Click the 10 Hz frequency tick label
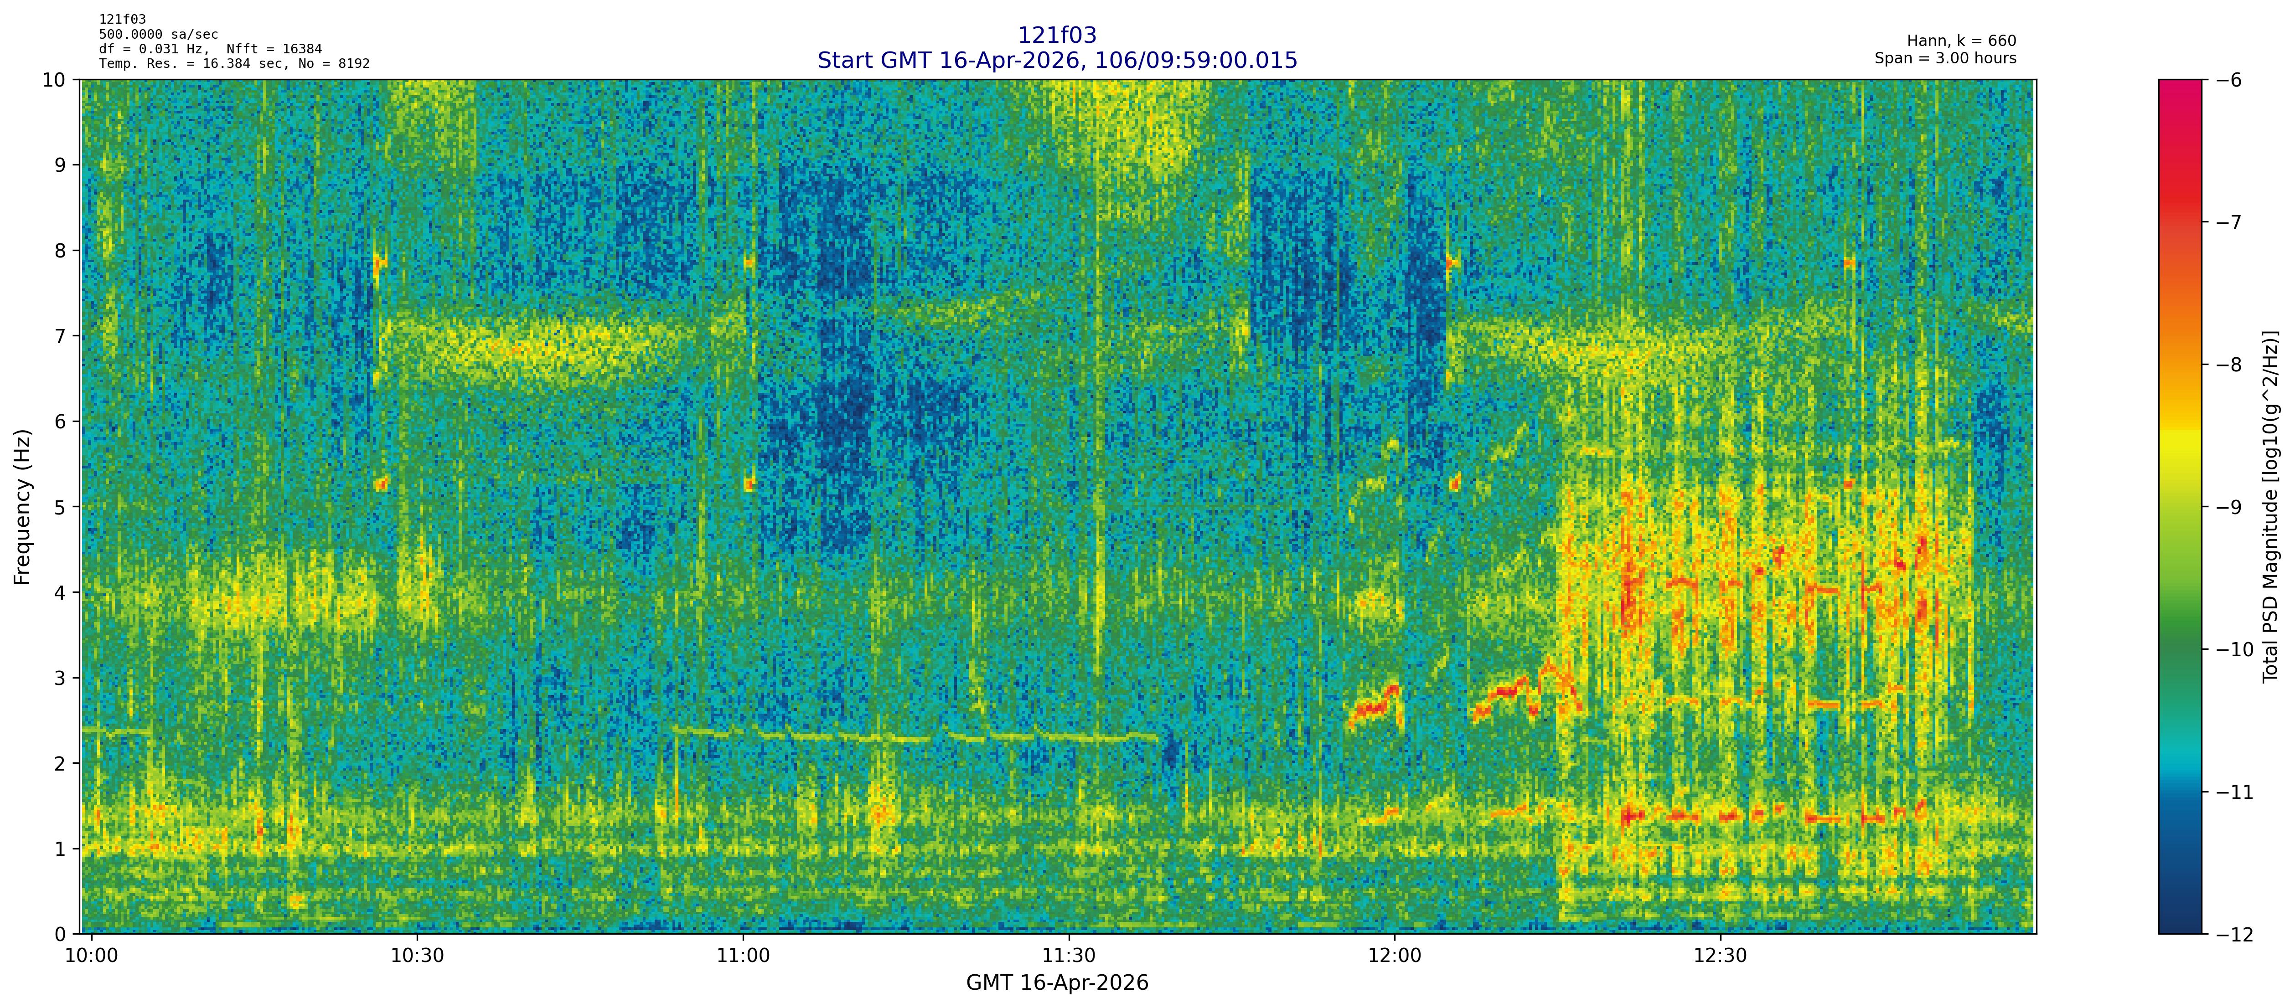This screenshot has height=1008, width=2295. click(x=54, y=80)
